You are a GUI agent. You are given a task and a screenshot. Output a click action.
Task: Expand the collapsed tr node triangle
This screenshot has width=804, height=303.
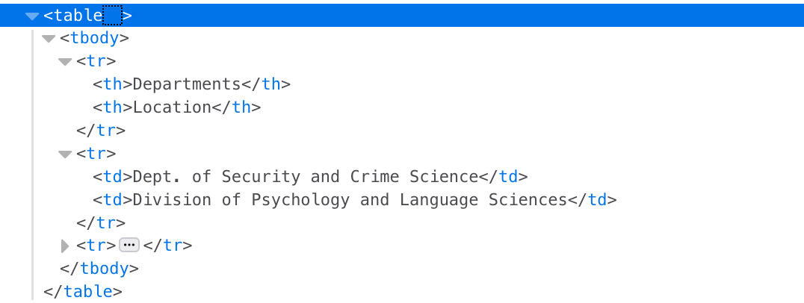click(65, 246)
